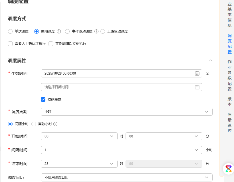Click the dropdown arrow on 调度日历 field

206,177
